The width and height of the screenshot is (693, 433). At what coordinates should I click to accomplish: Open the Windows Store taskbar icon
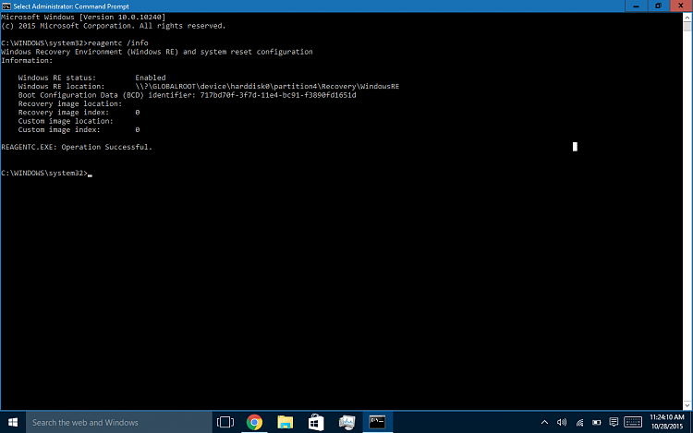click(x=316, y=423)
